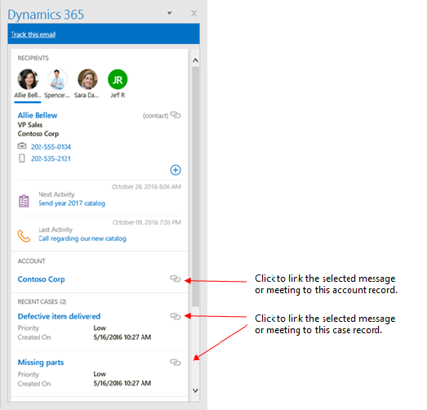
Task: Close the Dynamics 365 pane
Action: click(x=193, y=13)
